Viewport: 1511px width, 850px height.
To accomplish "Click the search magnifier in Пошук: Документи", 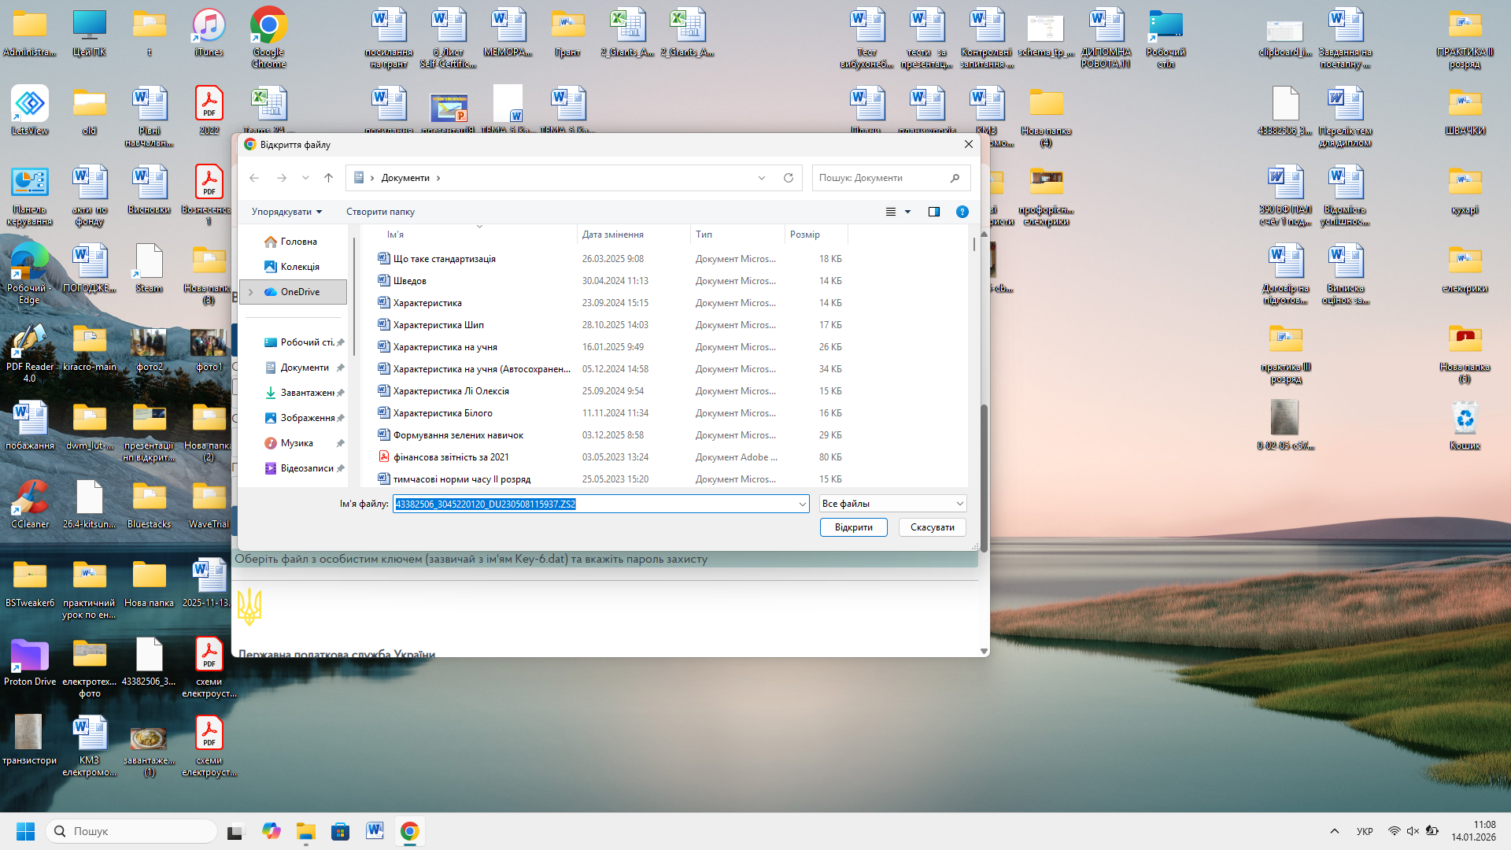I will pos(955,178).
